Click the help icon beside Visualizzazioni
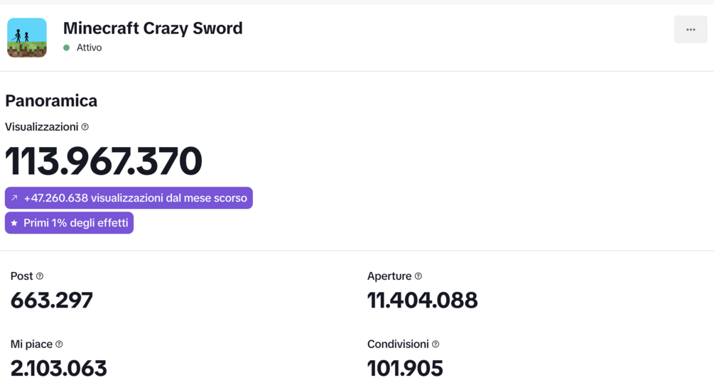 click(85, 127)
